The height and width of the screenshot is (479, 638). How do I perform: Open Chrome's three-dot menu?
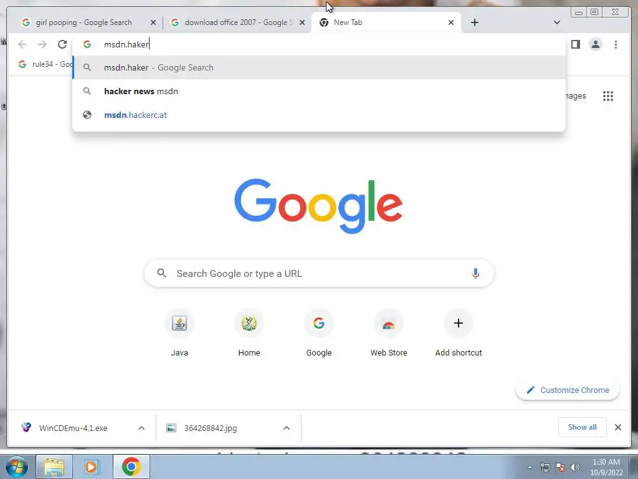(x=616, y=44)
